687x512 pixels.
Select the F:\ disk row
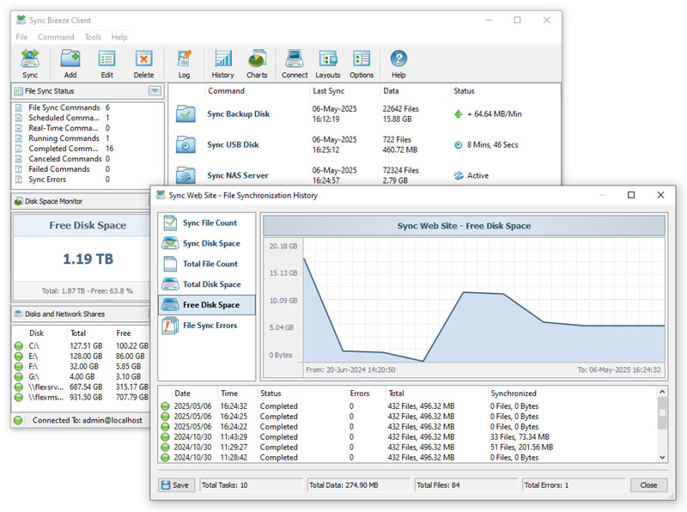point(82,367)
